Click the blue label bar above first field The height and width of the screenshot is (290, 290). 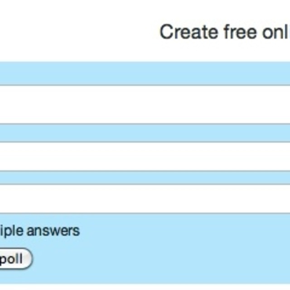tap(145, 73)
